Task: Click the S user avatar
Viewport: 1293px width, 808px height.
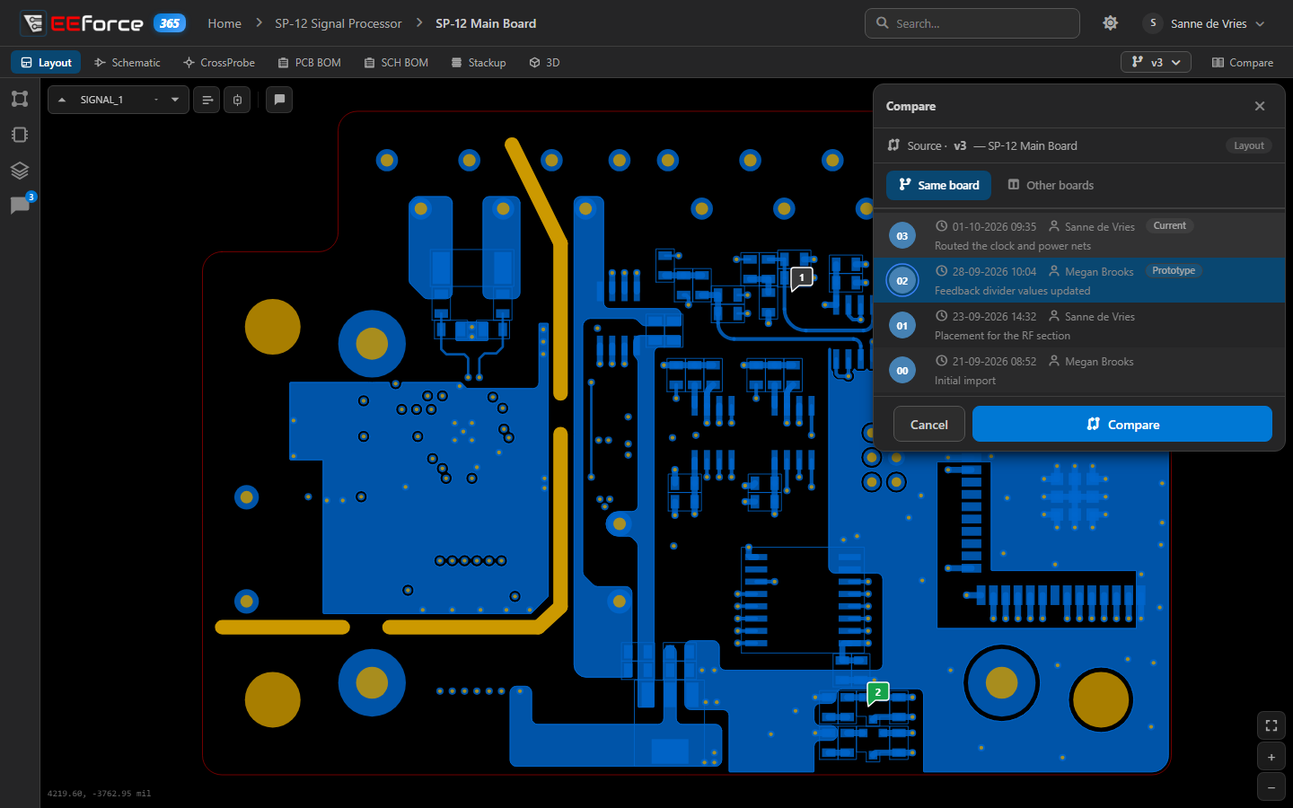Action: (1153, 23)
